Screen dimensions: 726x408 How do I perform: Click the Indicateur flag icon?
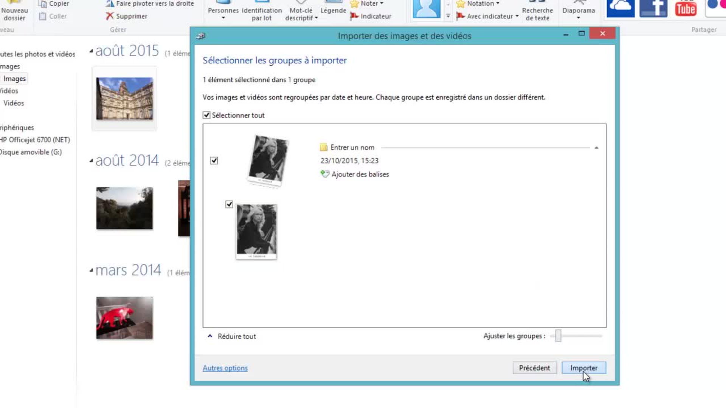pyautogui.click(x=354, y=16)
